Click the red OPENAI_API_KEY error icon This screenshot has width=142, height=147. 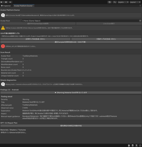pyautogui.click(x=3, y=46)
